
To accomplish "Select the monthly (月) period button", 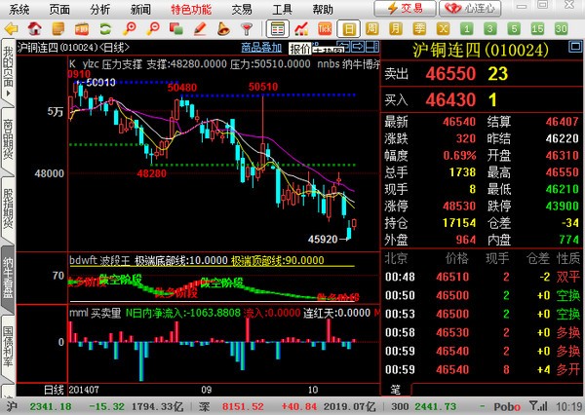I will [x=396, y=28].
